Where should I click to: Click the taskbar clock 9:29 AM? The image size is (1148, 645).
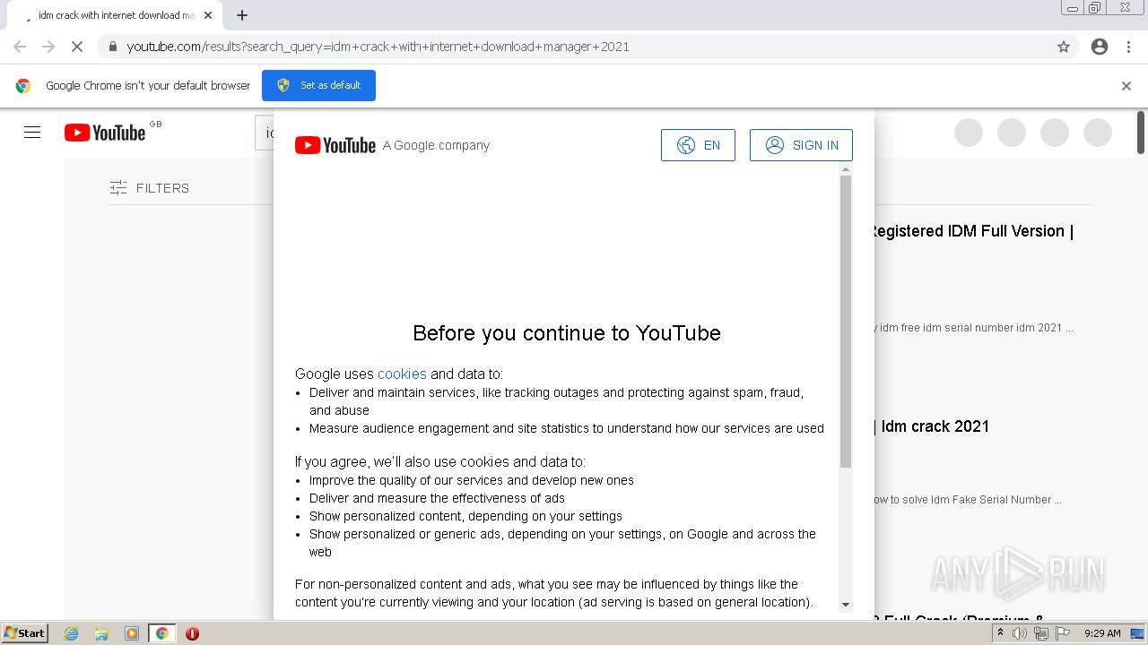pos(1102,633)
